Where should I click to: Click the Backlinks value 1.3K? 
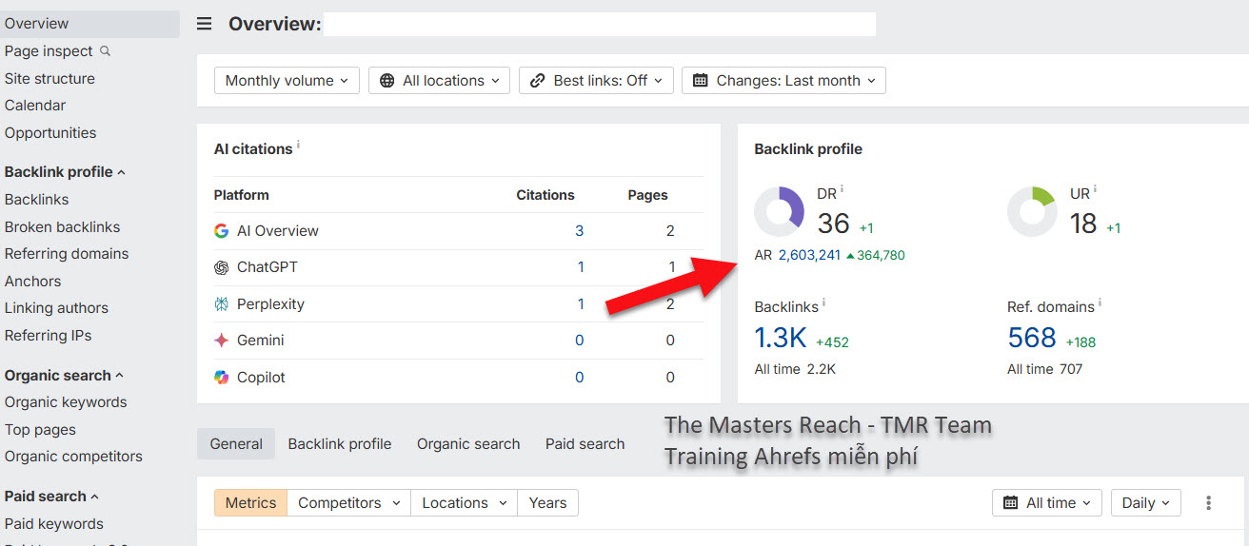point(781,338)
